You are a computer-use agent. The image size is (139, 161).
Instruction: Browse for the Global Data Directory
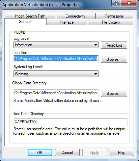pyautogui.click(x=114, y=93)
